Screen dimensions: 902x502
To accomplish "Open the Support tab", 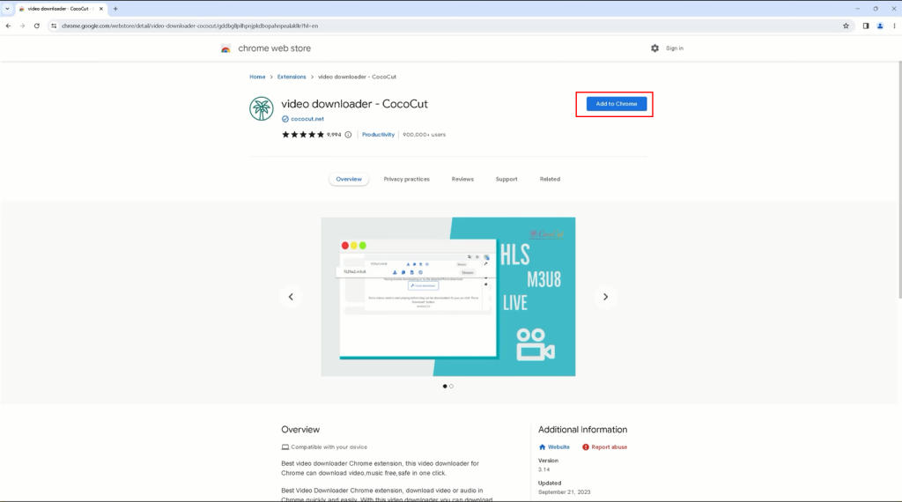I will (x=506, y=180).
